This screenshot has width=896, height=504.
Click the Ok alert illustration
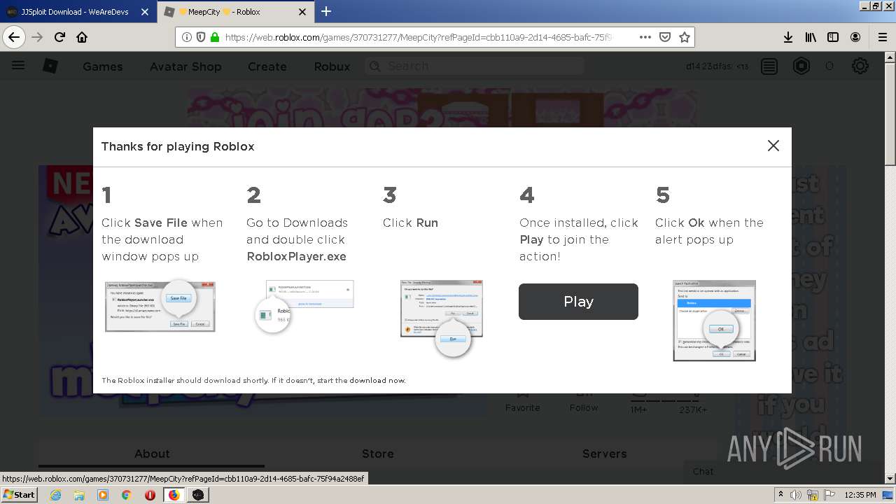tap(714, 321)
